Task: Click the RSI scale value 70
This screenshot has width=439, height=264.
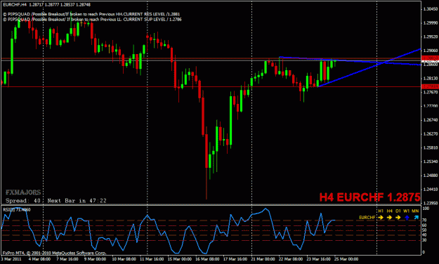Action: pyautogui.click(x=424, y=220)
